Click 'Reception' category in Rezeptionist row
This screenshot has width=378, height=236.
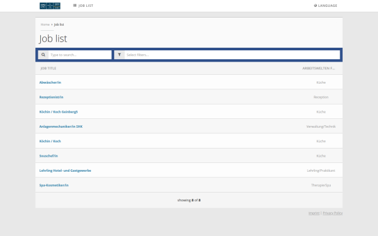tap(321, 97)
